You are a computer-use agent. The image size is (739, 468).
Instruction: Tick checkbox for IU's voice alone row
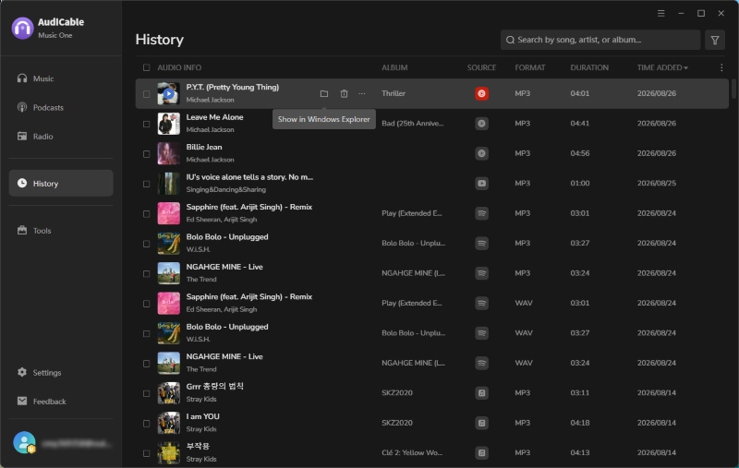pos(147,184)
